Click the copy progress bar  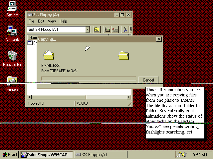[x=89, y=79]
